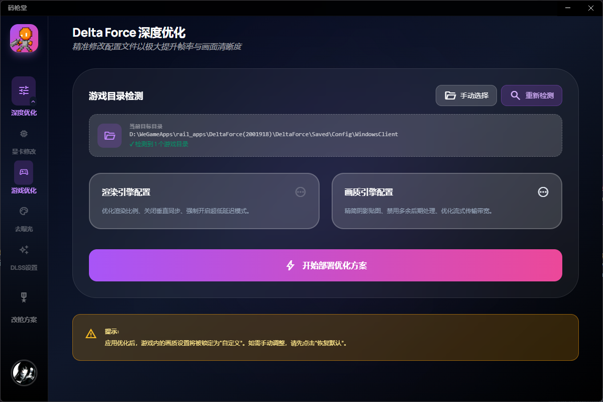Viewport: 603px width, 402px height.
Task: Expand the 画质引擎配置 card
Action: 447,201
